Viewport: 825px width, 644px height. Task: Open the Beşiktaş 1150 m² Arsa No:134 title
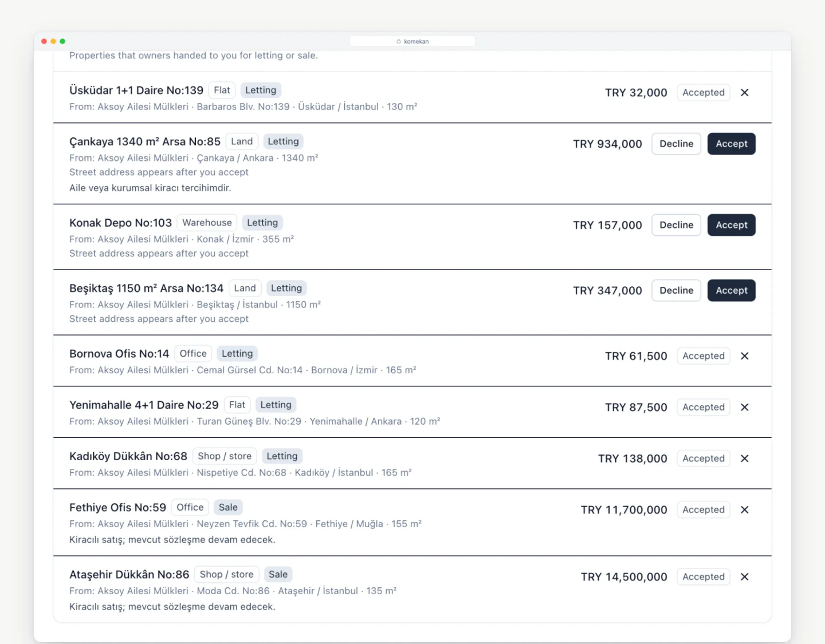146,288
